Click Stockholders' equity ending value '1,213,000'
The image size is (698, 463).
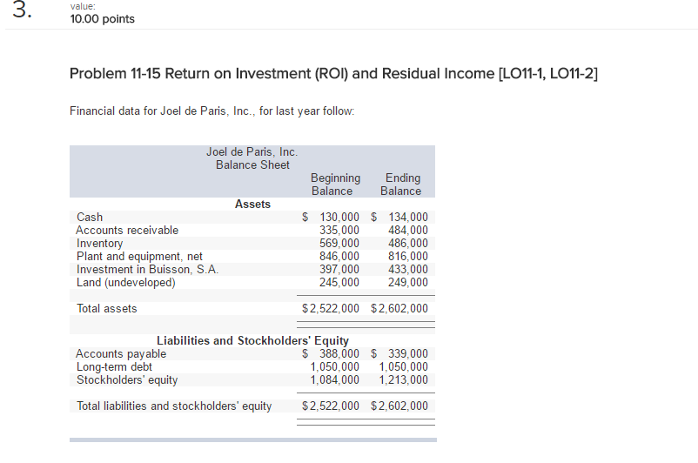tap(403, 379)
